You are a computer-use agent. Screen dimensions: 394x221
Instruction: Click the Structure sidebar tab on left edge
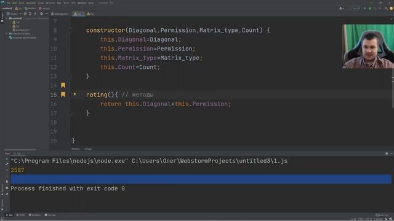pos(2,190)
